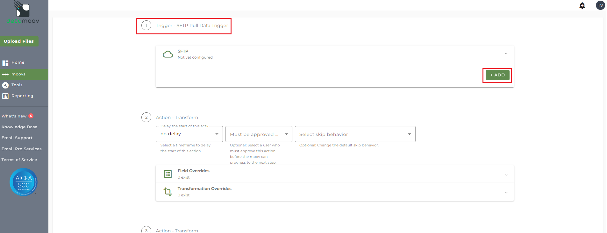Open the delay timeframe dropdown
Screen dimensions: 607x233
pos(189,134)
